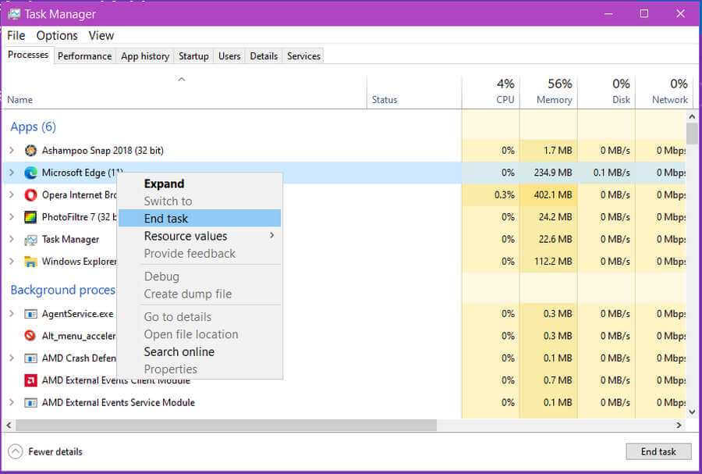Click the Alt_menu_accelerator process icon
Image resolution: width=702 pixels, height=474 pixels.
(30, 336)
